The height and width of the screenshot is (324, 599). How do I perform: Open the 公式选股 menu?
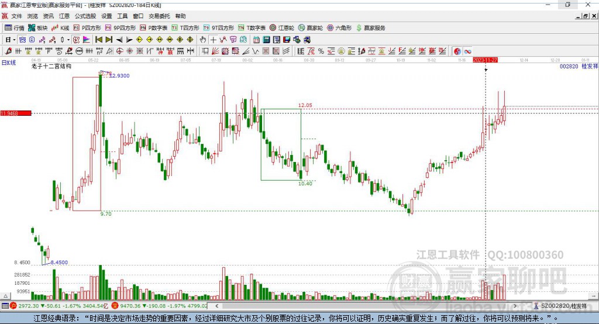tap(85, 16)
